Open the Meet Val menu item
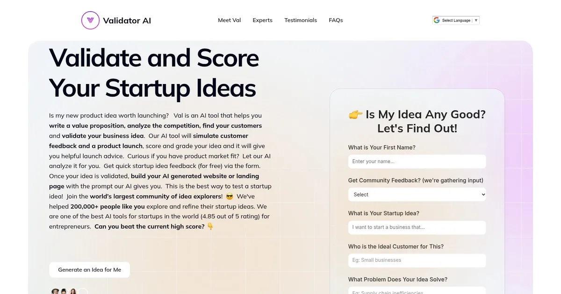 pyautogui.click(x=229, y=20)
